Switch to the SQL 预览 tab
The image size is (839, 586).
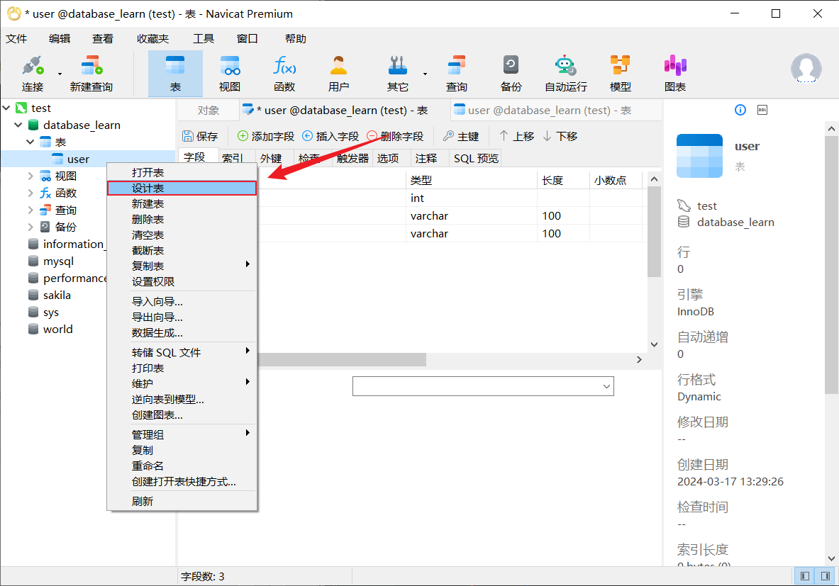pyautogui.click(x=476, y=158)
